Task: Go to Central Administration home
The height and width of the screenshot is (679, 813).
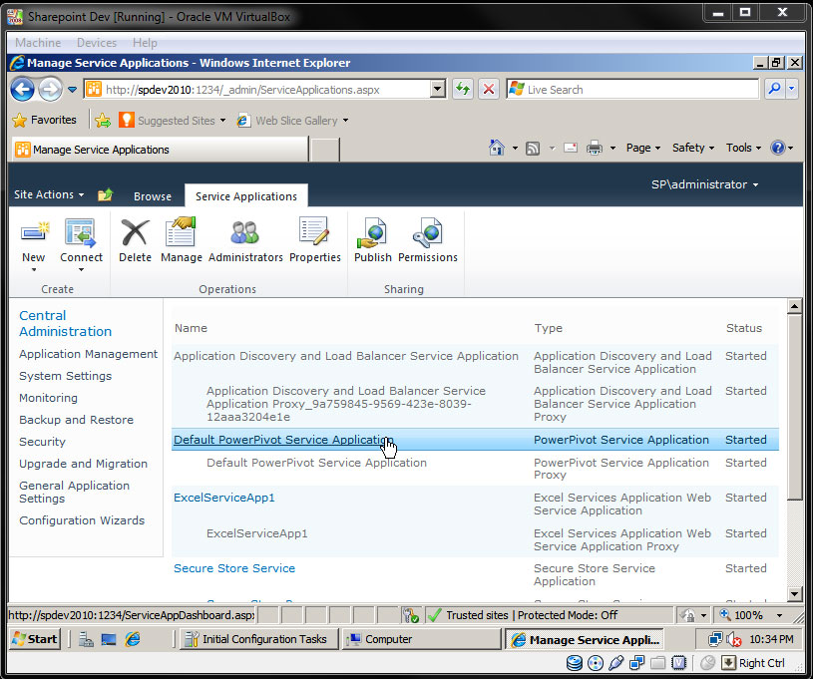Action: pyautogui.click(x=65, y=323)
